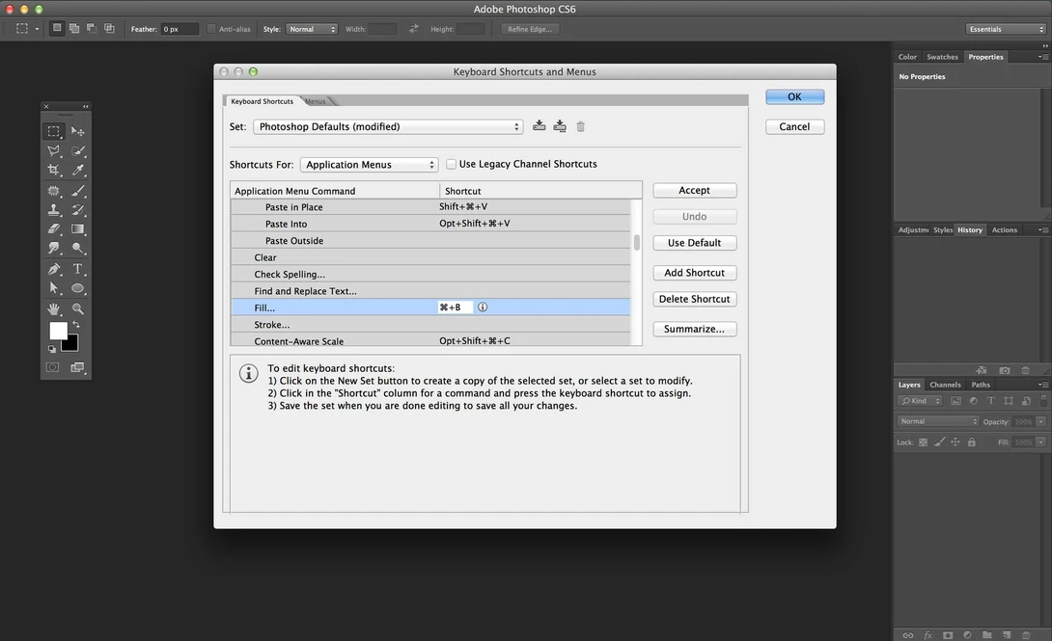The width and height of the screenshot is (1052, 641).
Task: Switch to the Actions panel tab
Action: (1005, 229)
